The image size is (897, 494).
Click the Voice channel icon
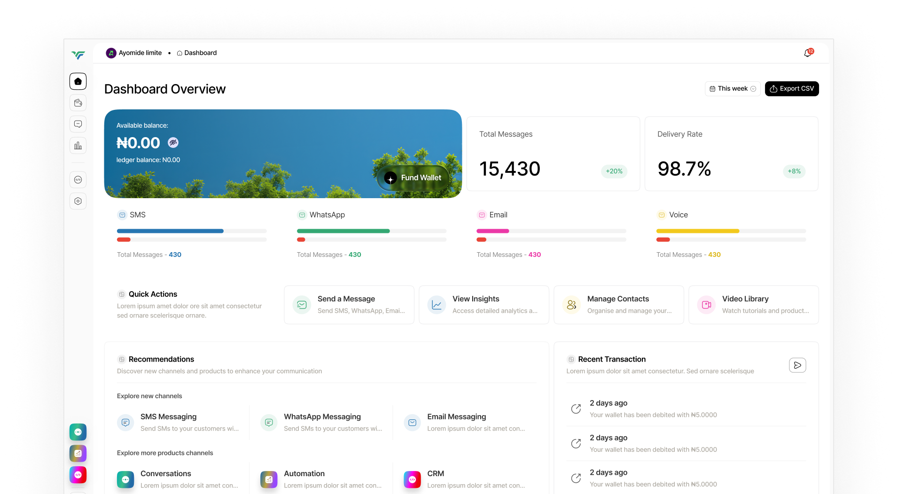tap(662, 215)
